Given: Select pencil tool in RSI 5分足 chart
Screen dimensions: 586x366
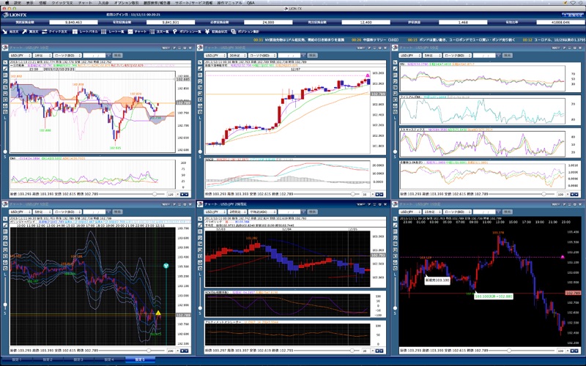Looking at the screenshot, I should pyautogui.click(x=396, y=69).
